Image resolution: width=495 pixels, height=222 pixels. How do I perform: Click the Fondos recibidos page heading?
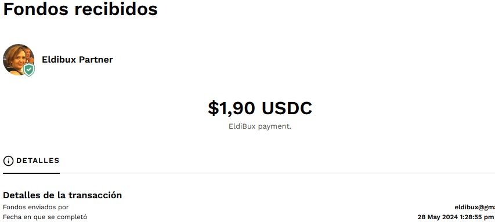(81, 9)
